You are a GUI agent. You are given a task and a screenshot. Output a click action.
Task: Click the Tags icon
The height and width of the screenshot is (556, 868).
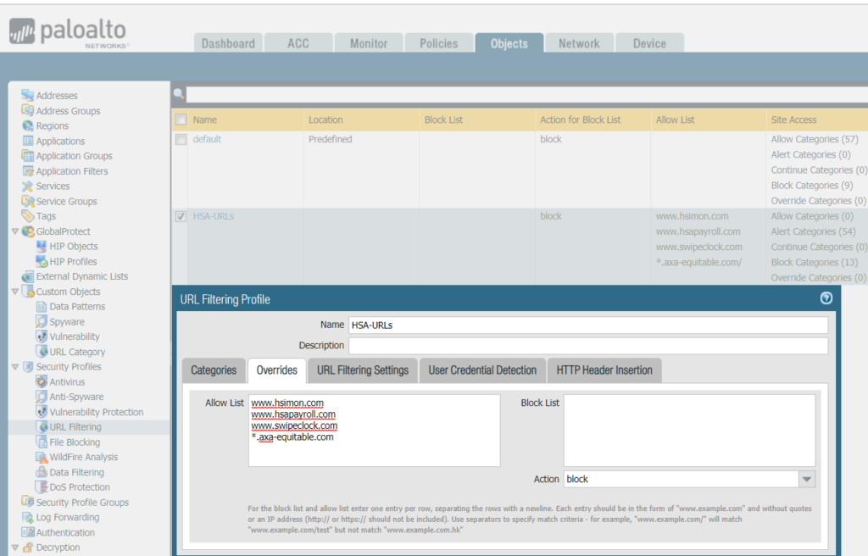(x=28, y=216)
